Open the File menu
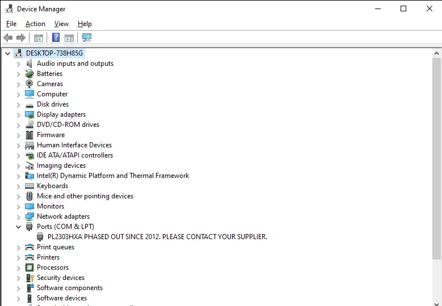442x306 pixels. (x=11, y=24)
